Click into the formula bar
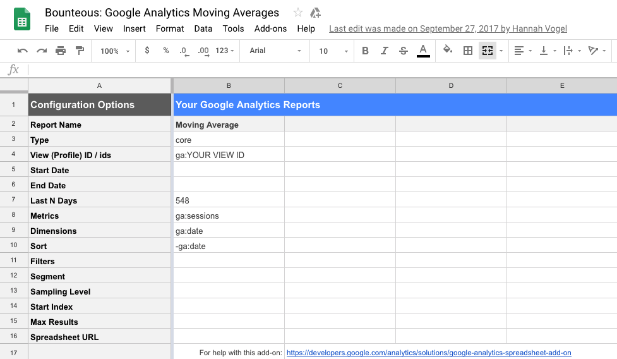 click(x=322, y=70)
